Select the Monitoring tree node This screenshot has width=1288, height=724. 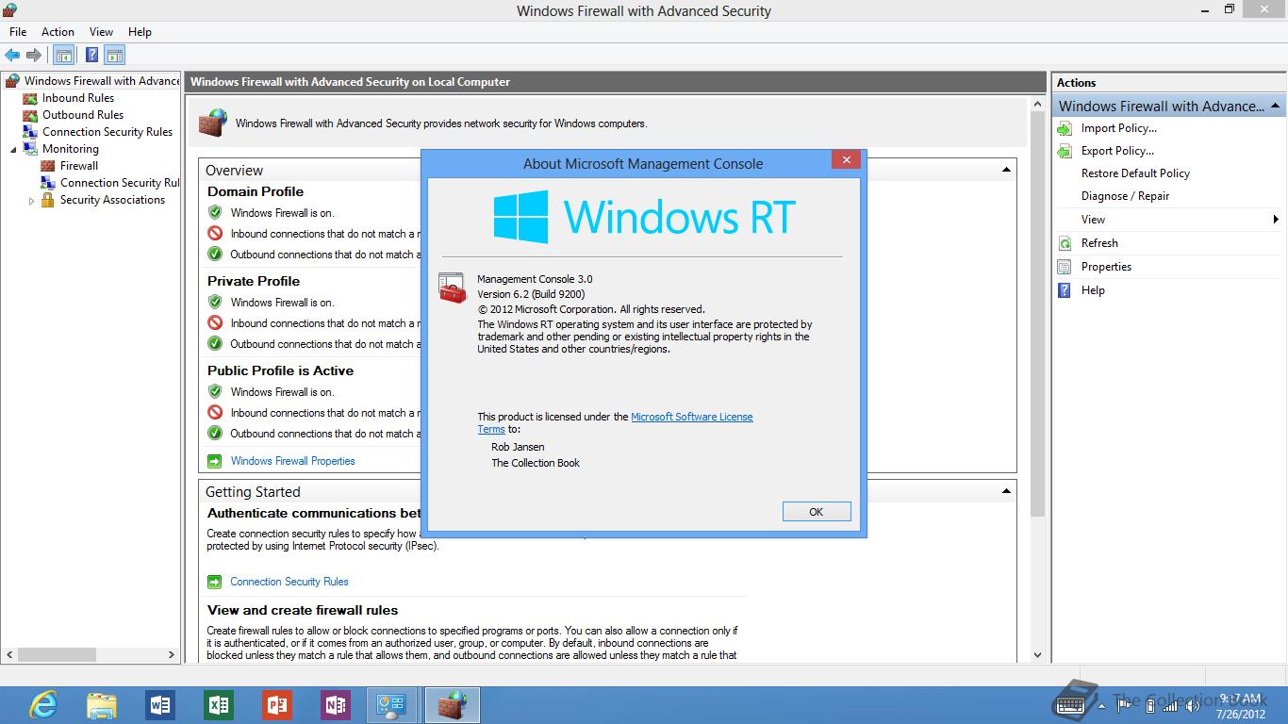71,149
